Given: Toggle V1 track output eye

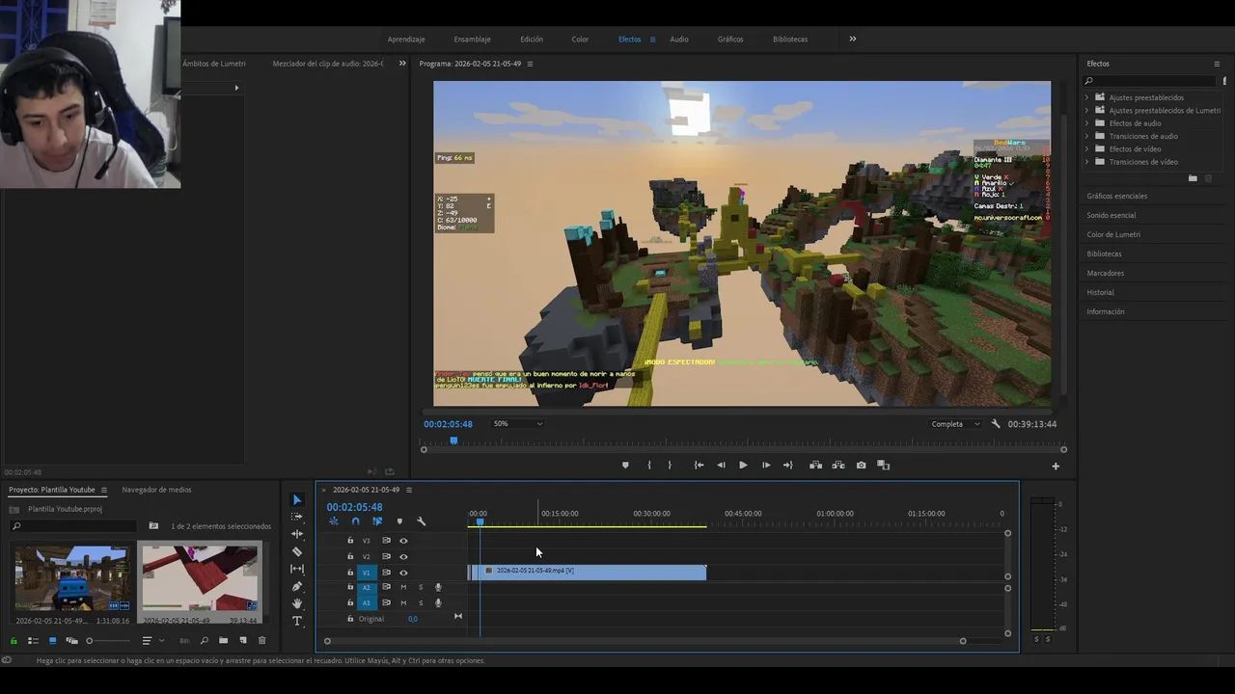Looking at the screenshot, I should click(x=403, y=573).
